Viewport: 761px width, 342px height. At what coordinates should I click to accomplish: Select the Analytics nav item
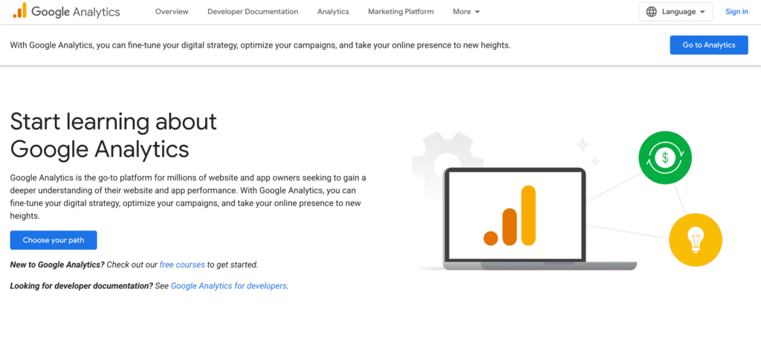333,12
